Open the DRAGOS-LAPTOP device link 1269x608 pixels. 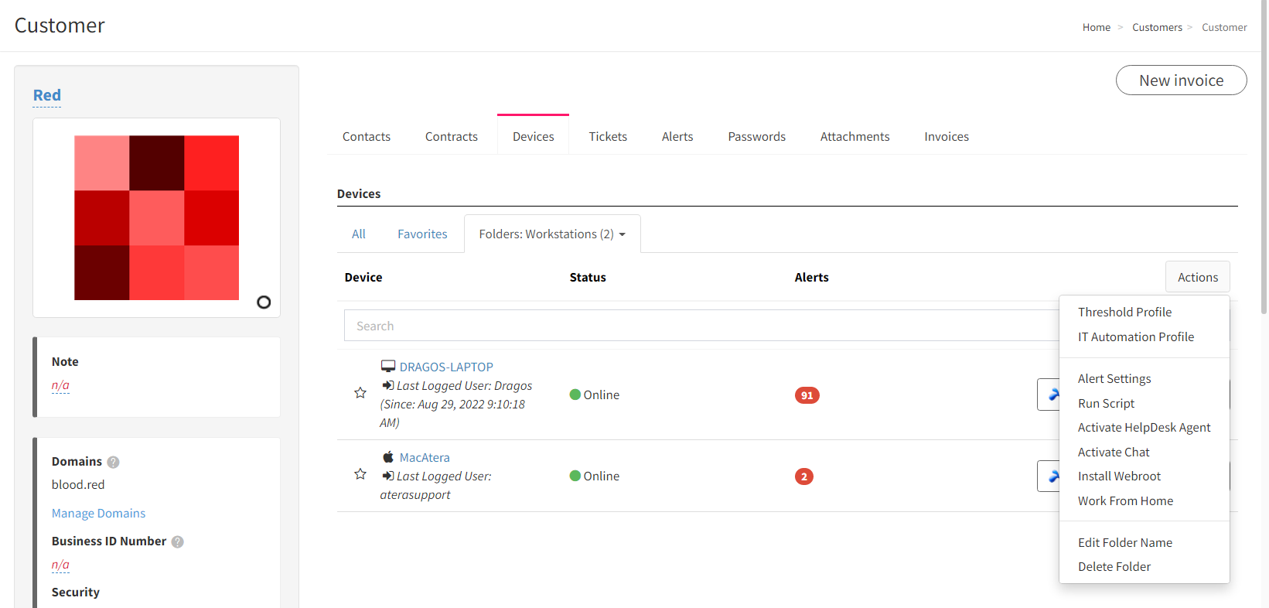446,367
